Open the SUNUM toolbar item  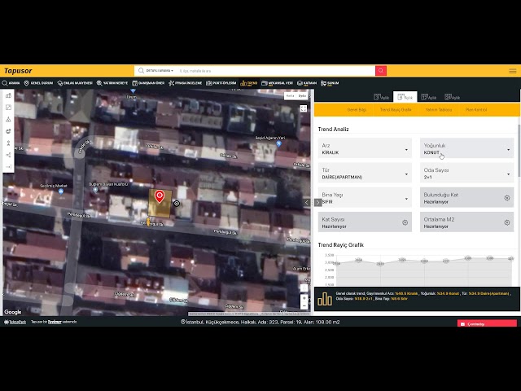pos(329,83)
